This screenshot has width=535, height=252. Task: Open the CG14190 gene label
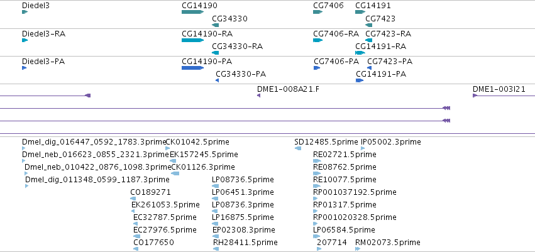199,6
